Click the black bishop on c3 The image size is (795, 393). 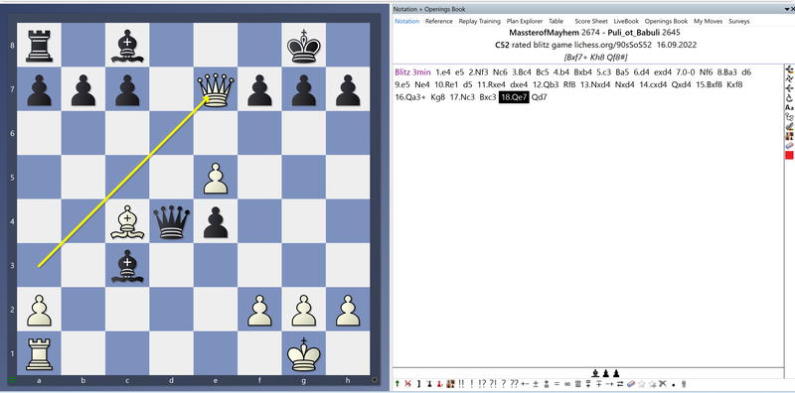[x=128, y=265]
